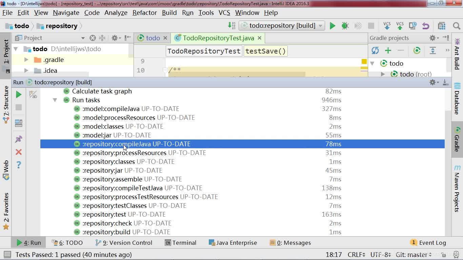
Task: Close the TodoRepositoryTest.java tab
Action: [260, 38]
